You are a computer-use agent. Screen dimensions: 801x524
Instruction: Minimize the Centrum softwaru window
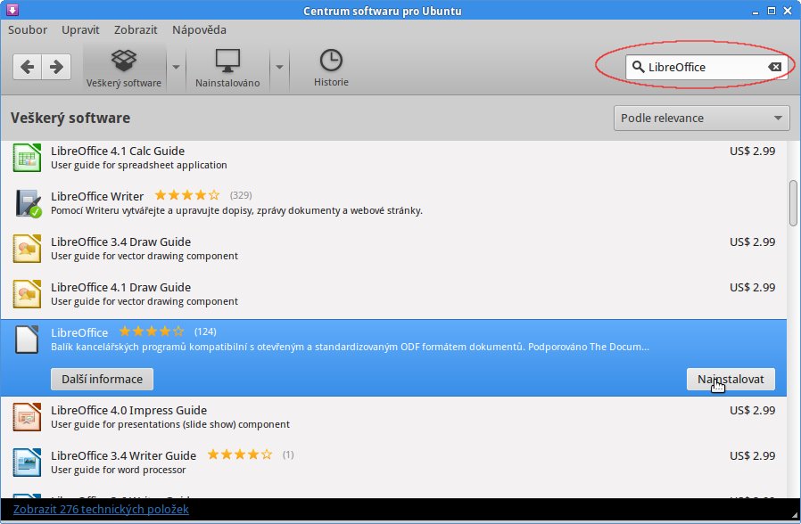pos(756,11)
